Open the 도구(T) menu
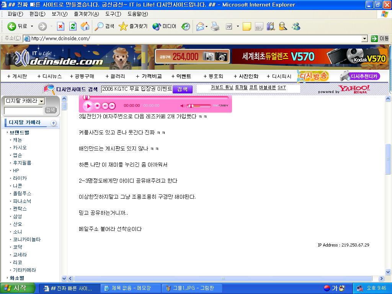Image resolution: width=392 pixels, height=294 pixels. pos(113,14)
